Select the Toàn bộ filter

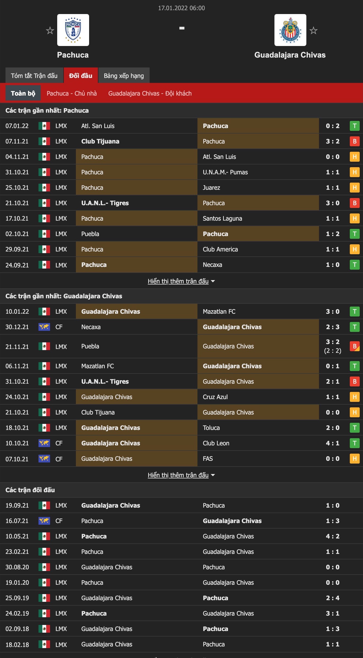click(23, 93)
